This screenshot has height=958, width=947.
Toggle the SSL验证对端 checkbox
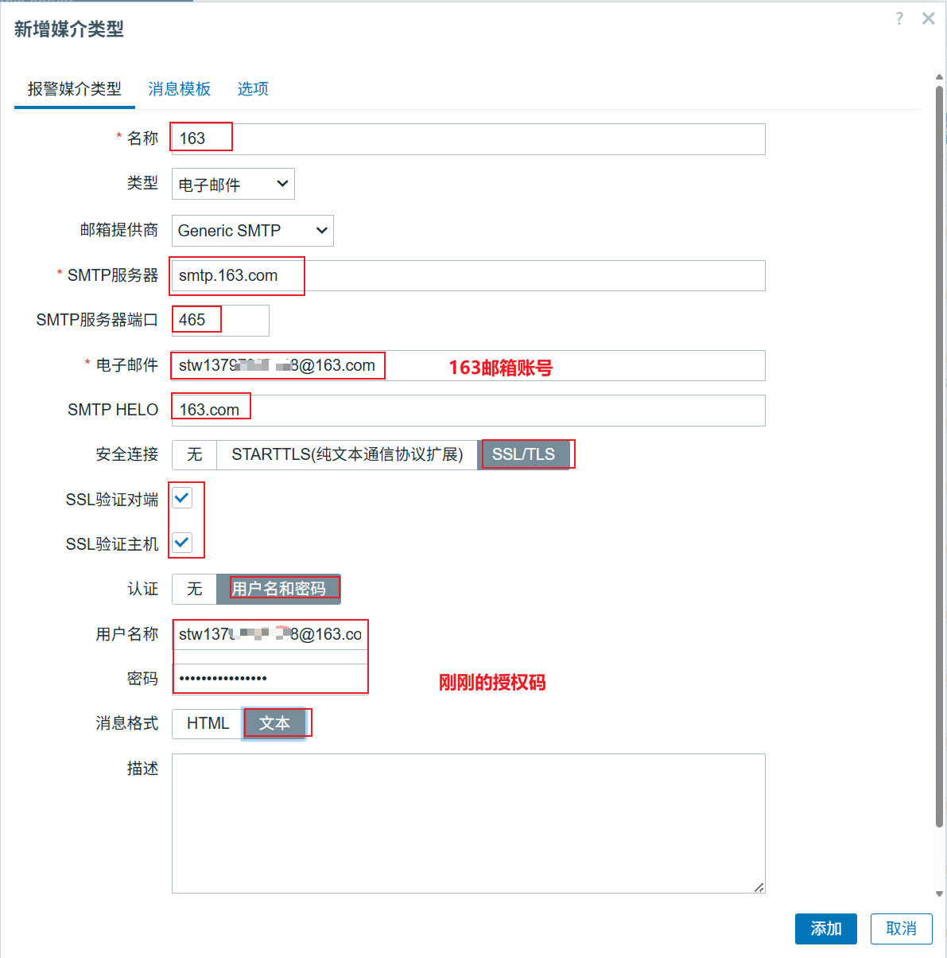pos(182,498)
